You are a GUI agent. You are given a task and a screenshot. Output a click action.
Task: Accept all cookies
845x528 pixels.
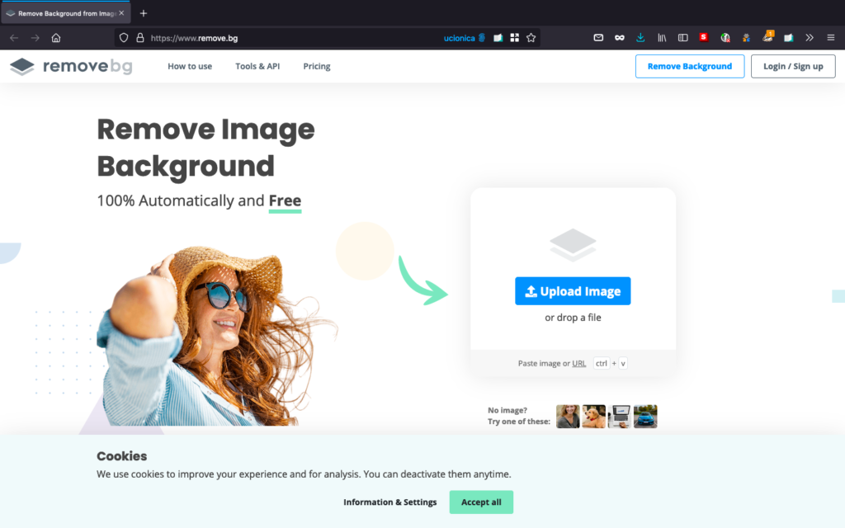pos(481,502)
